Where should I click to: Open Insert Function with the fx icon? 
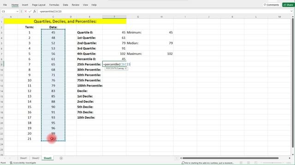click(35, 11)
